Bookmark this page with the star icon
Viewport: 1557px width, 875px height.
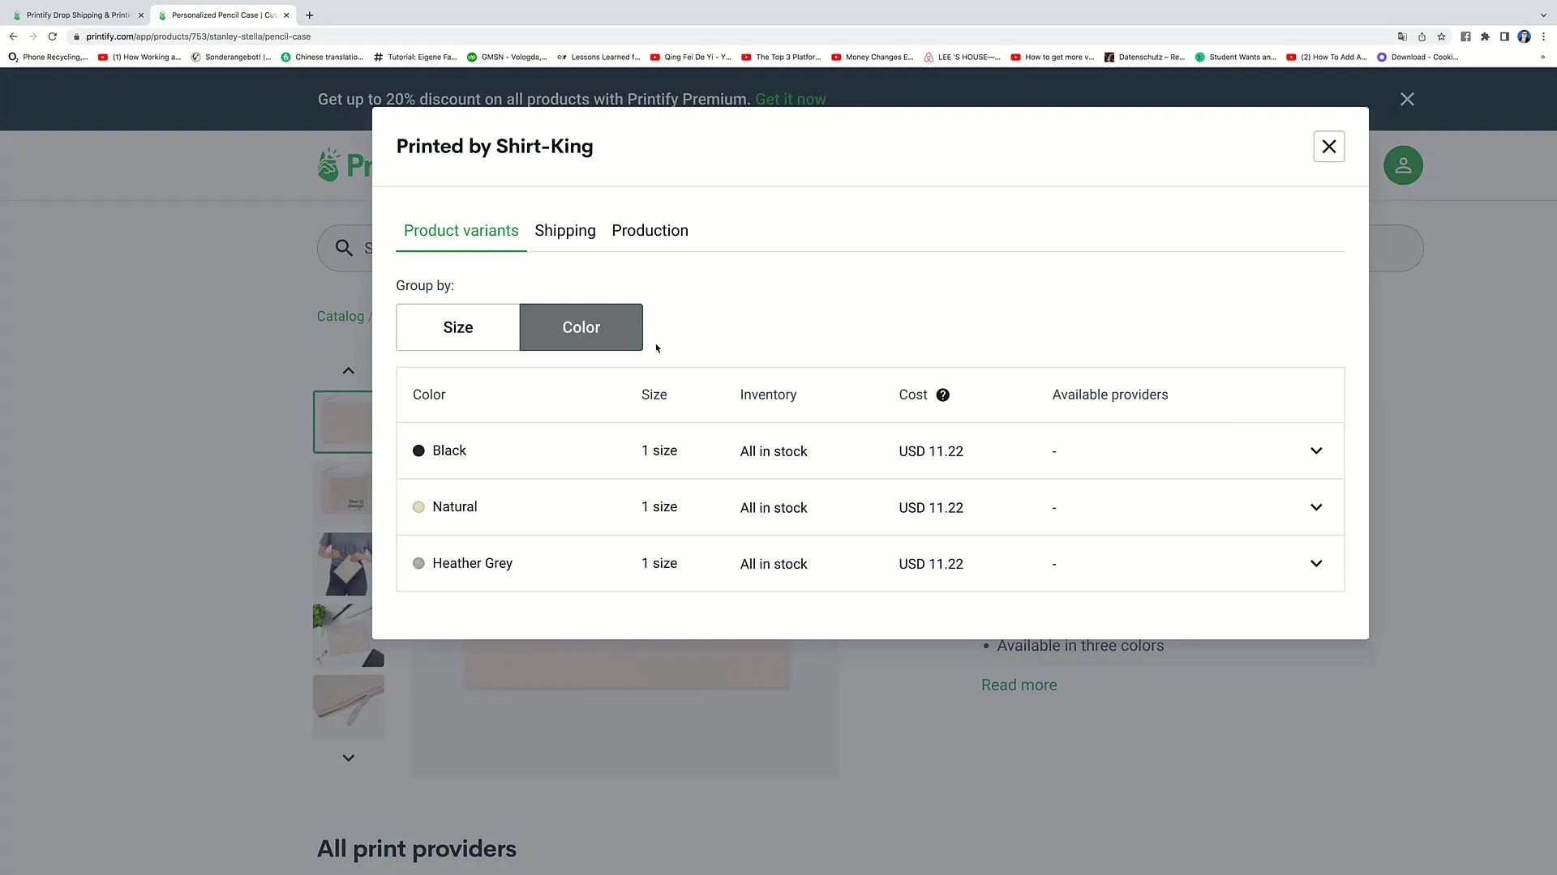1441,36
